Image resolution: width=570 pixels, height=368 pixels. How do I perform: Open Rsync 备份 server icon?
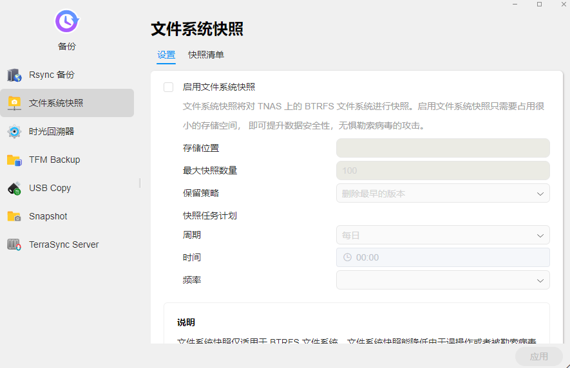15,75
